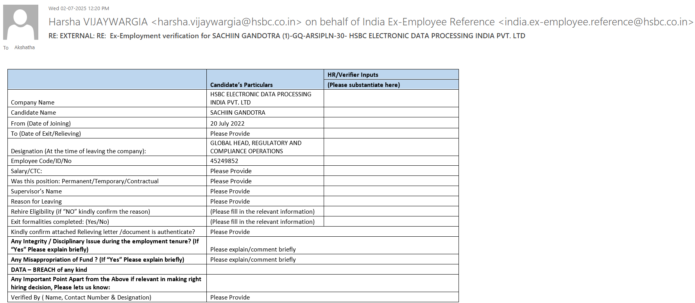Click the "Any Misappropriation of Fund ?" question
Image resolution: width=695 pixels, height=303 pixels.
point(97,259)
